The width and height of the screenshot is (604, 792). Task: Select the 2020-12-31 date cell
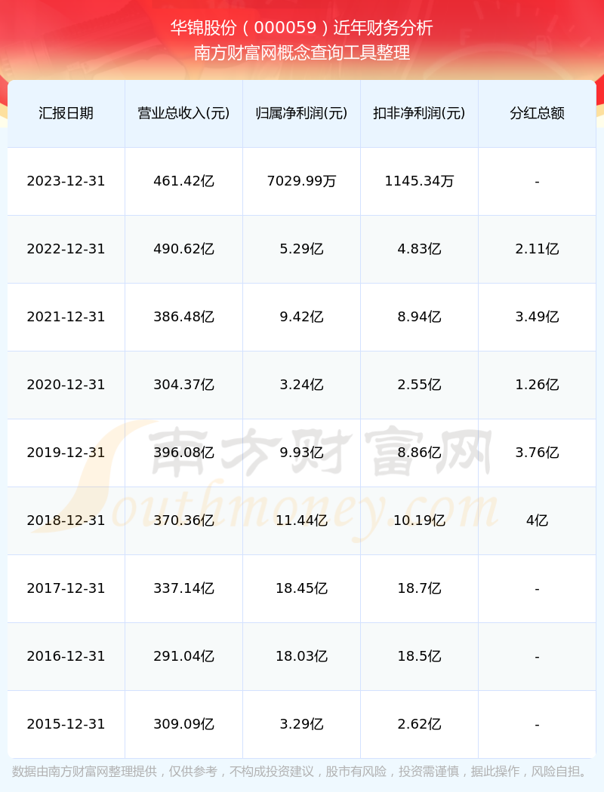tap(66, 385)
